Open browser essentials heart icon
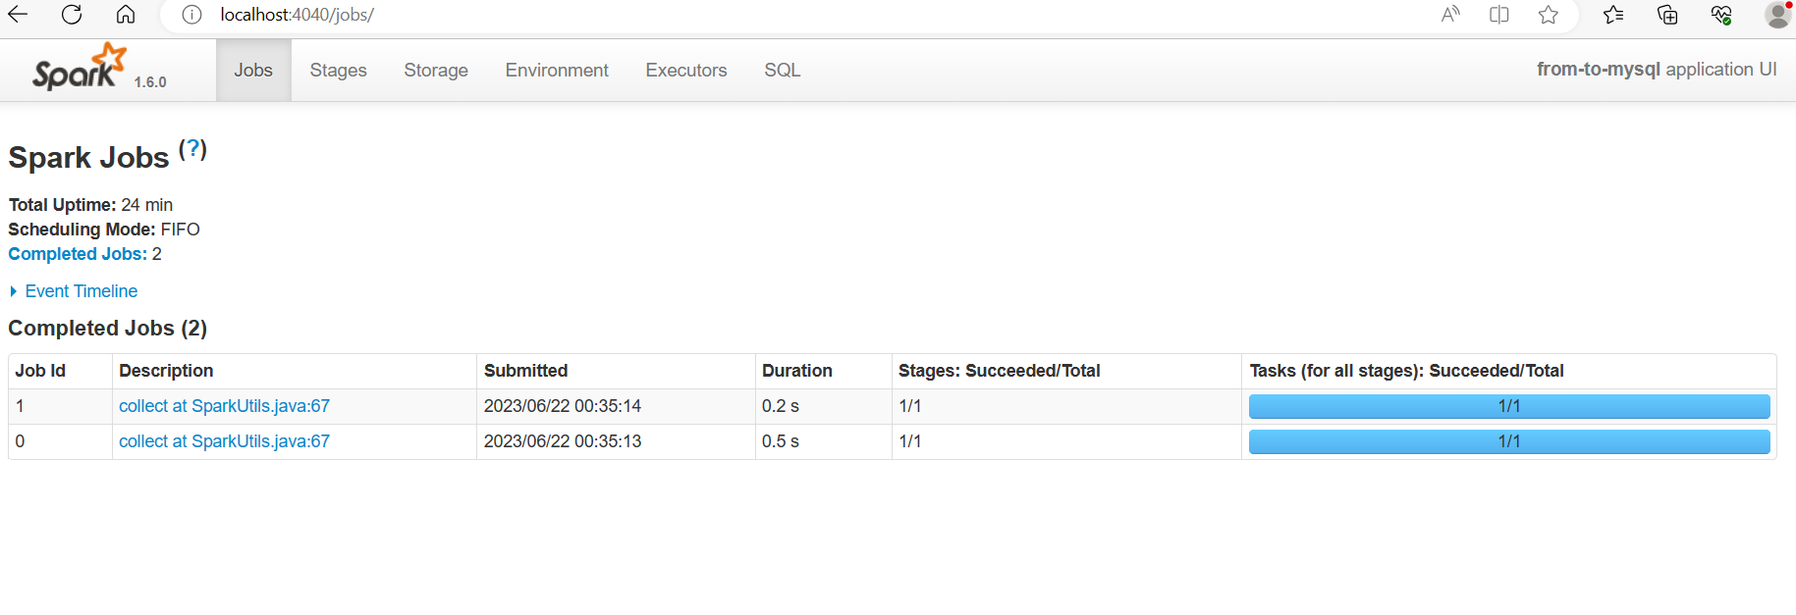 tap(1721, 15)
